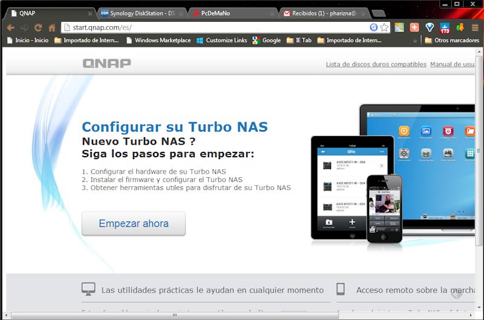Viewport: 484px width, 320px height.
Task: Open the IE Tab bookmark folder
Action: (299, 41)
